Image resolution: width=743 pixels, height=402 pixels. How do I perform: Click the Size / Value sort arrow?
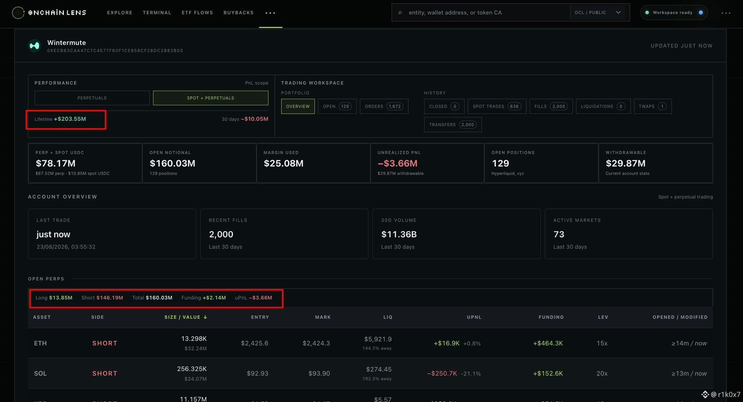pyautogui.click(x=205, y=317)
